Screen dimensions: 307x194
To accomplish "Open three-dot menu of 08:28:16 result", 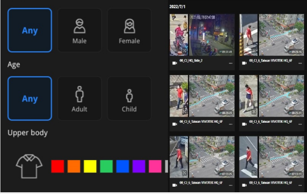I will click(x=301, y=63).
